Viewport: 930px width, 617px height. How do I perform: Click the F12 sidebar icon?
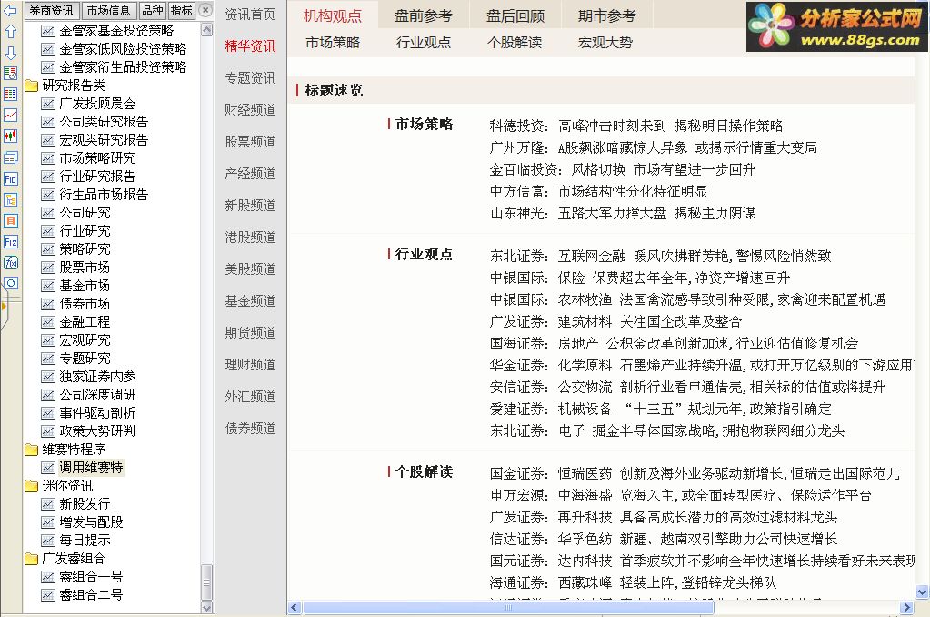(10, 242)
